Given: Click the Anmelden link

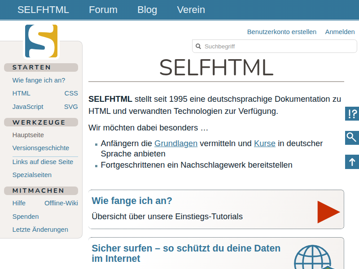Looking at the screenshot, I should (x=340, y=32).
